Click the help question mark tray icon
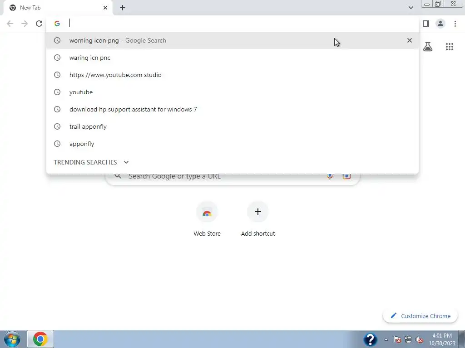Screen dimensions: 465x348 [370, 339]
